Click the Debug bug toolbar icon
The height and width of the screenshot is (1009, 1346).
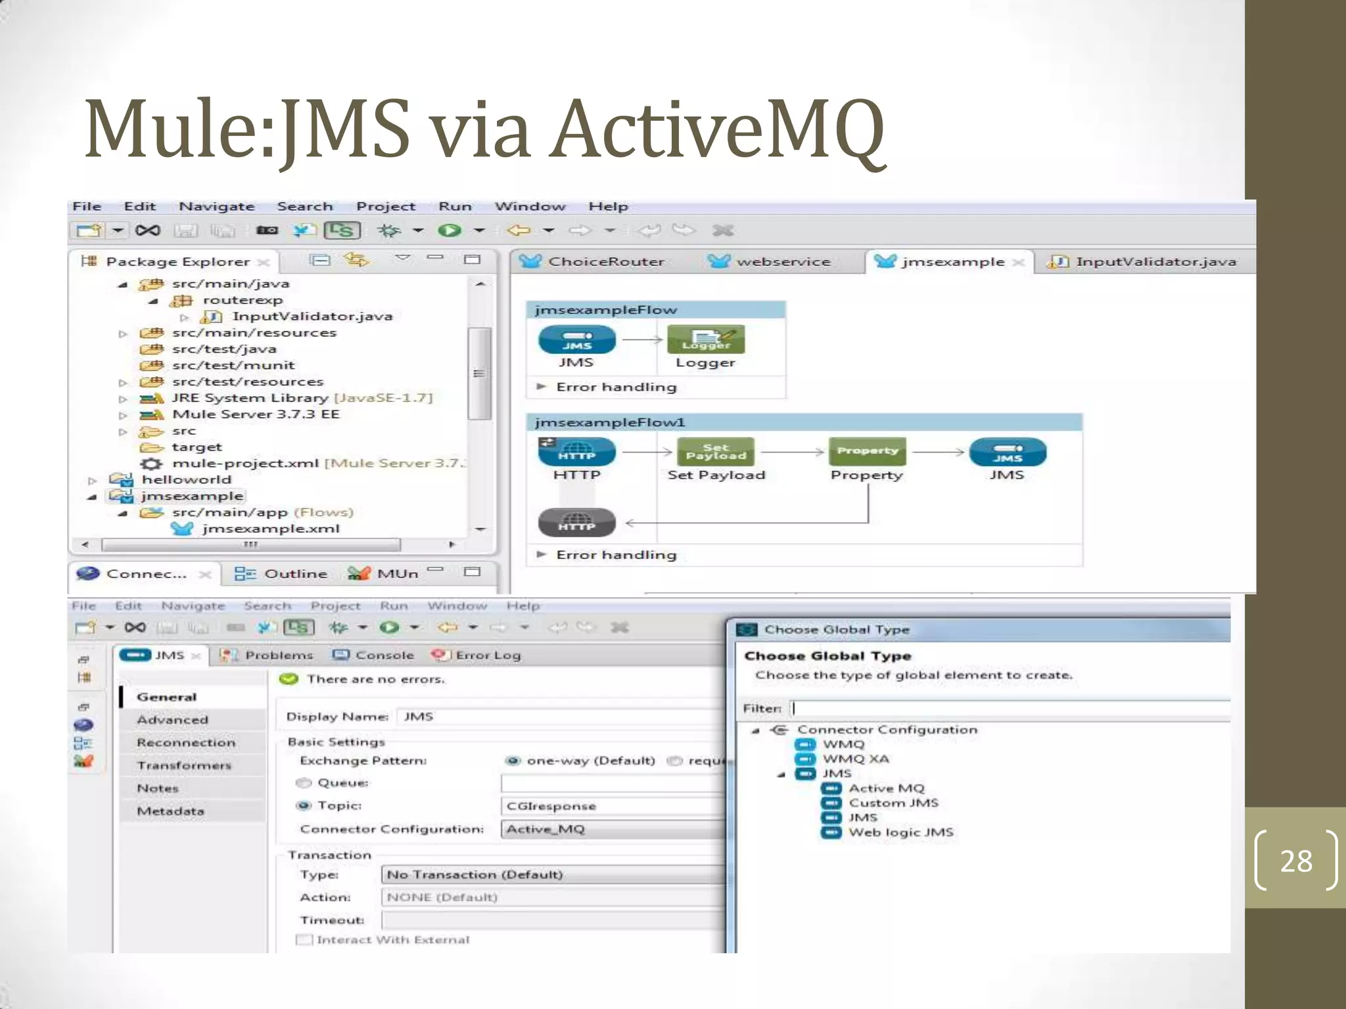click(389, 230)
